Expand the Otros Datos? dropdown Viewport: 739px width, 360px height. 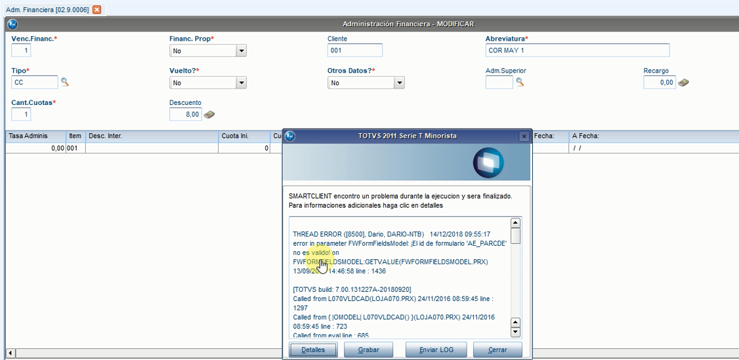[x=399, y=83]
